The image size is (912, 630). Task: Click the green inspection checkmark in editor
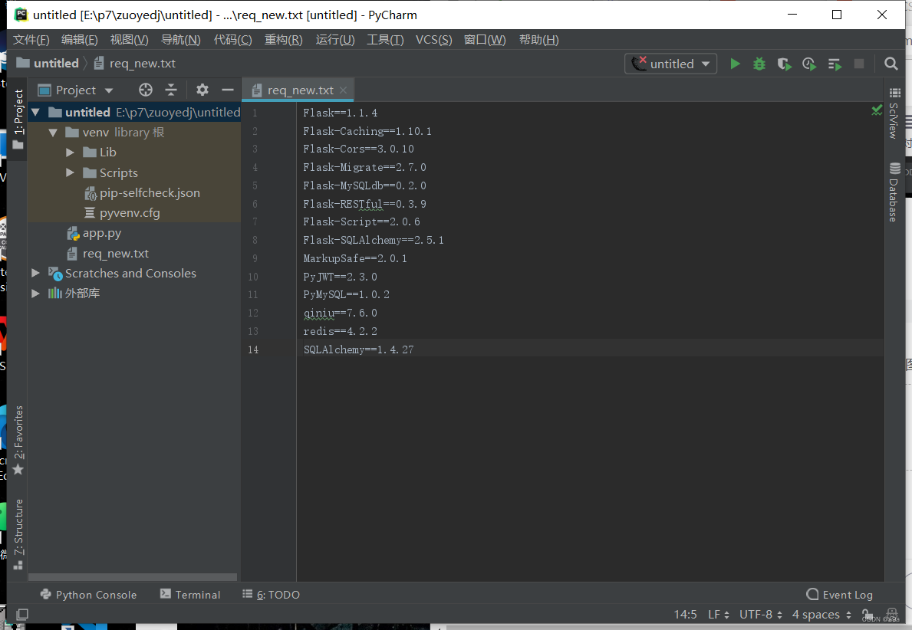877,110
